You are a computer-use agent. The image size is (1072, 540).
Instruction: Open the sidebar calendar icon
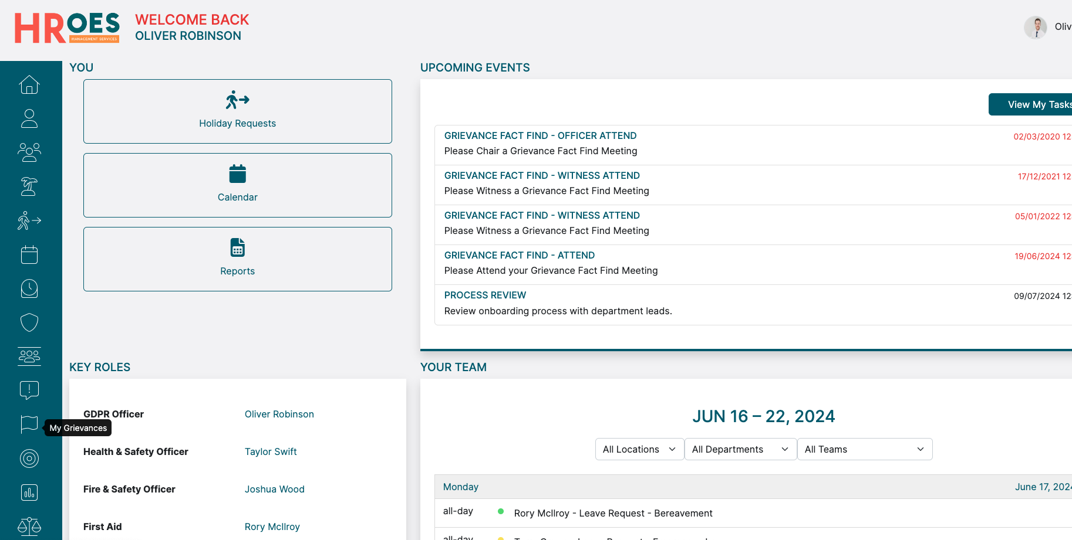(29, 254)
